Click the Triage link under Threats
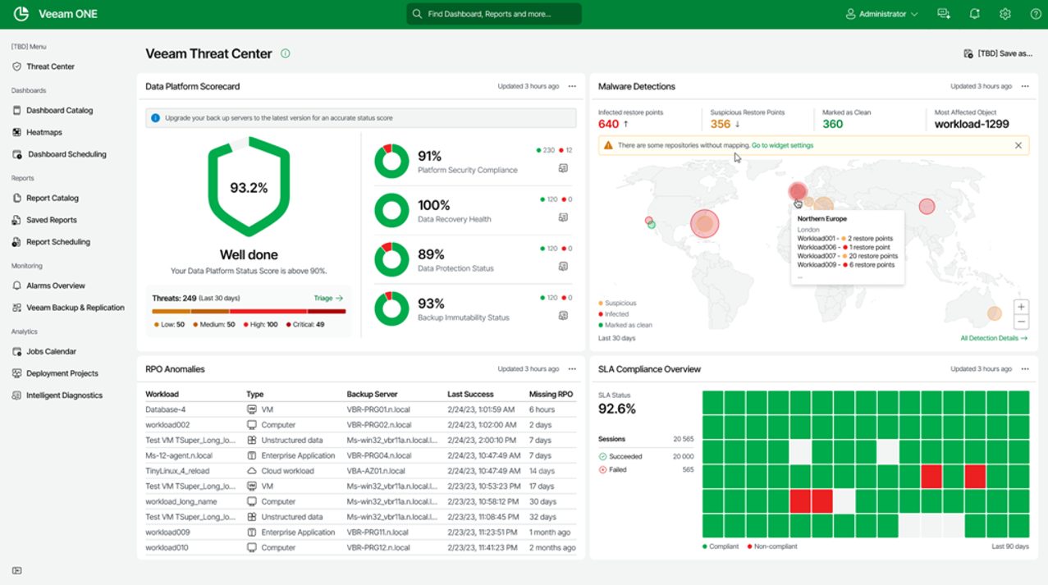The height and width of the screenshot is (585, 1048). (328, 299)
